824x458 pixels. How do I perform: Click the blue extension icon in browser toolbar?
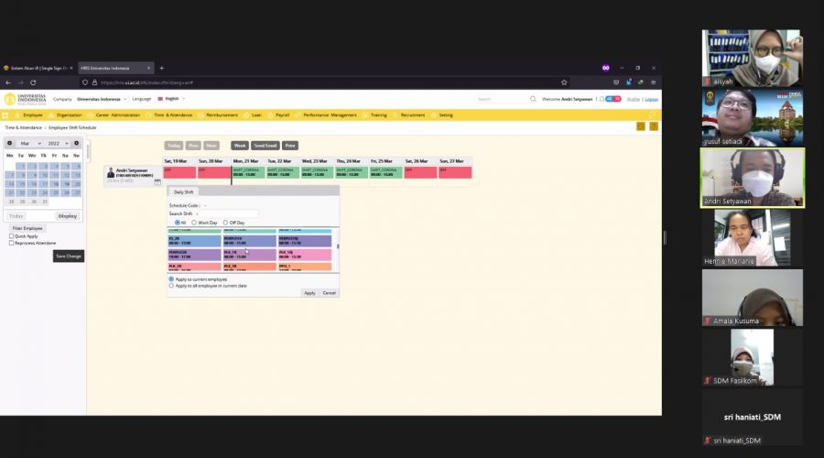(x=628, y=82)
